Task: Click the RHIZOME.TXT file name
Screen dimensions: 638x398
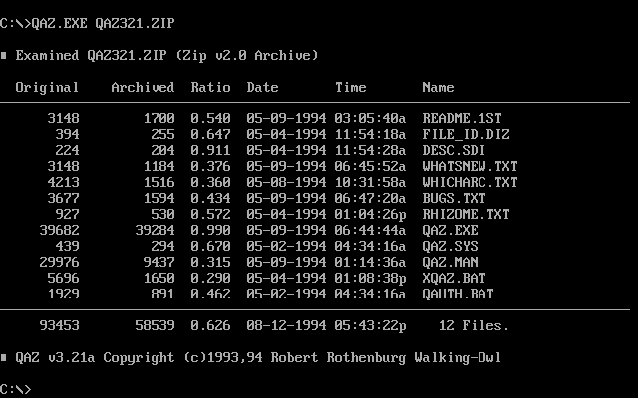Action: pos(466,214)
